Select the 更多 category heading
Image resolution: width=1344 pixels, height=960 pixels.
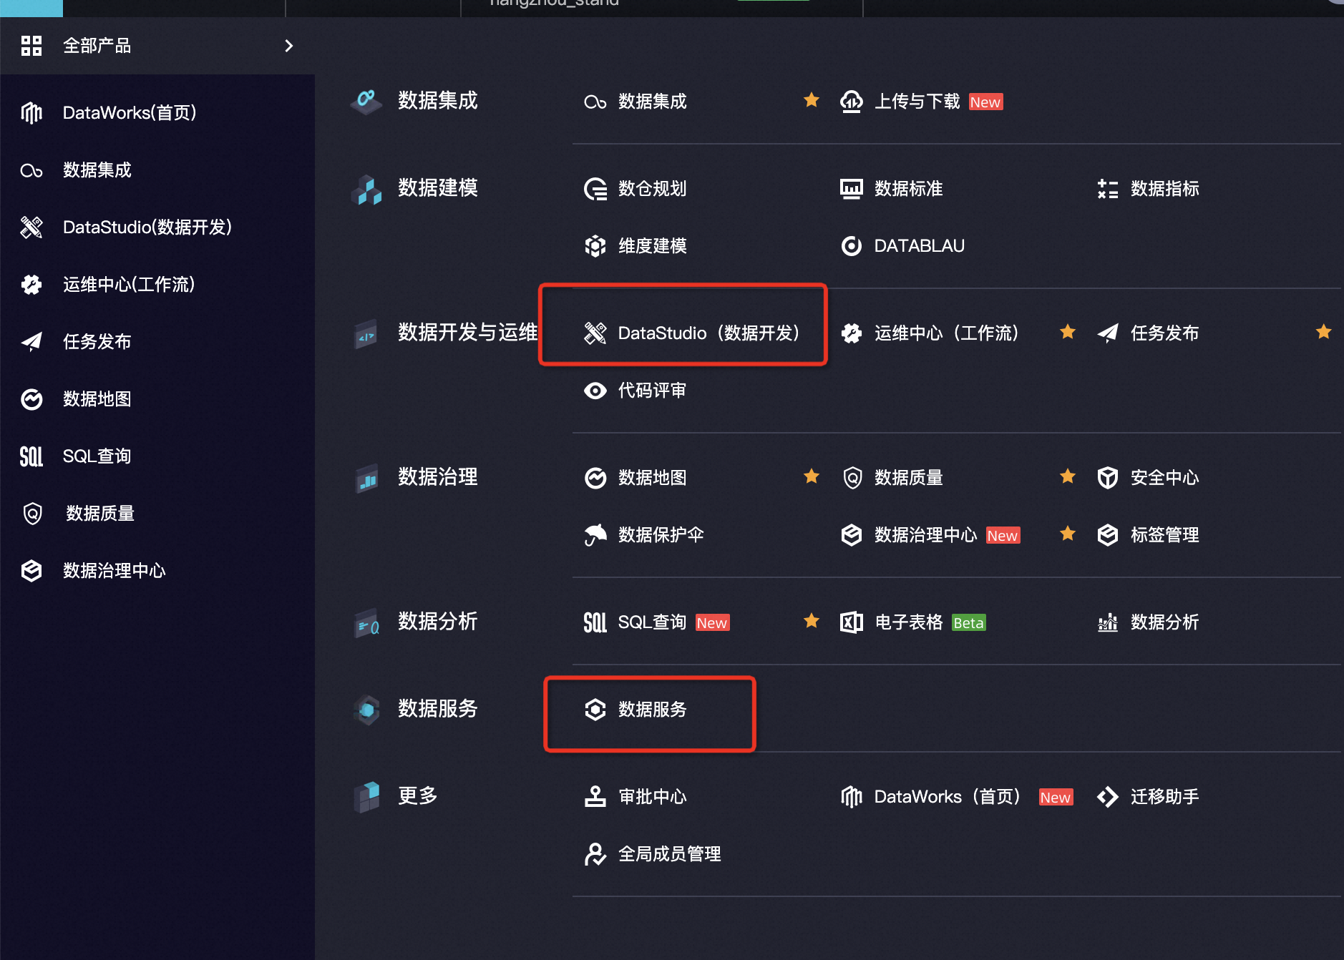point(418,796)
